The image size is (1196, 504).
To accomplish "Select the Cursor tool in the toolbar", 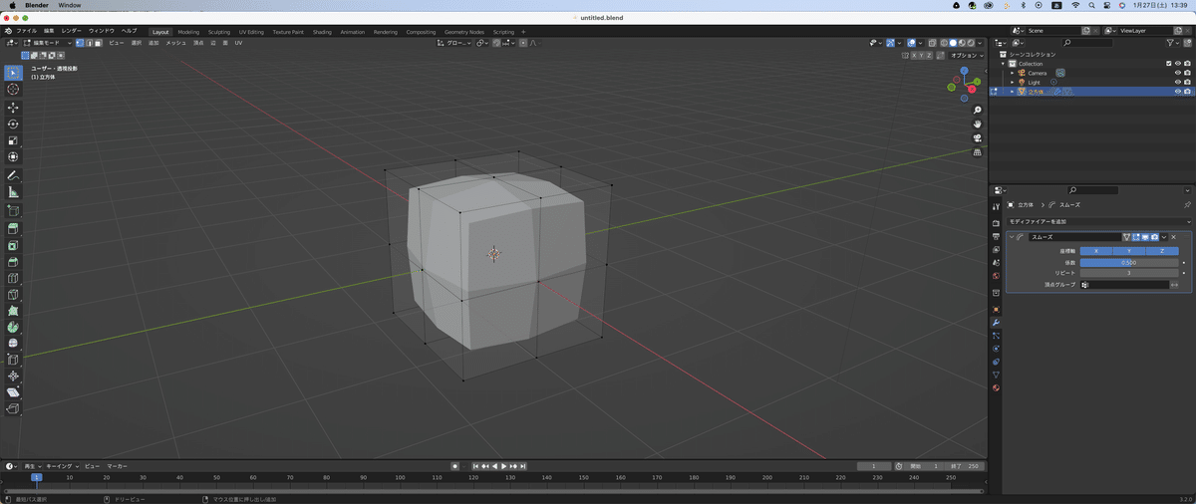I will pyautogui.click(x=13, y=90).
